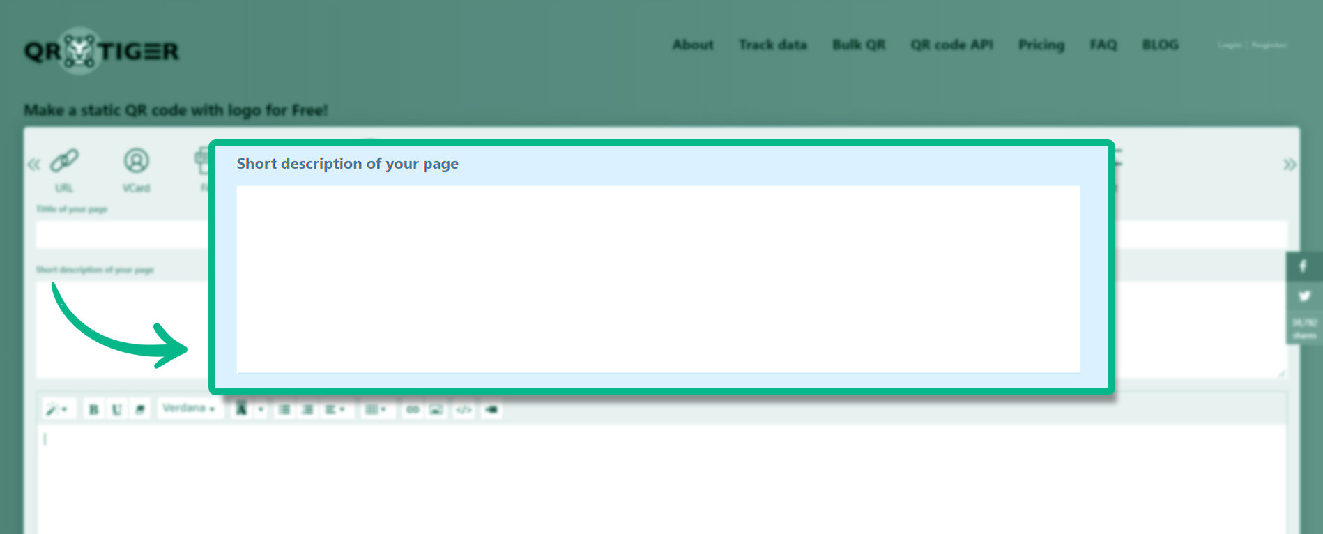Choose the VCard QR type icon
Screen dimensions: 1323x534
tap(136, 161)
